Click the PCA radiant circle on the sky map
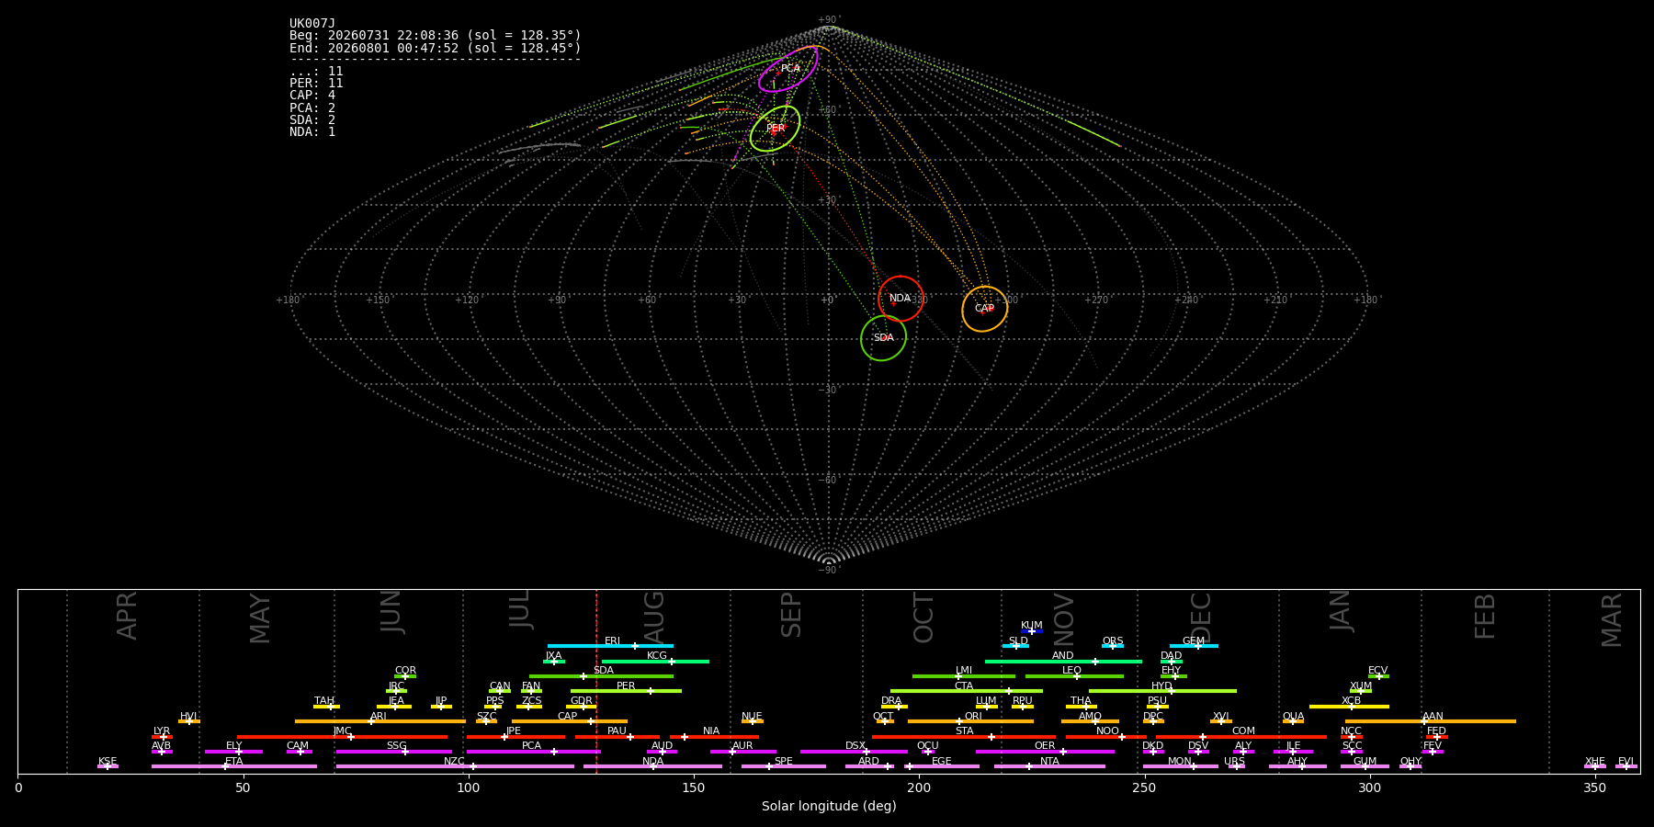Viewport: 1654px width, 827px height. point(788,69)
